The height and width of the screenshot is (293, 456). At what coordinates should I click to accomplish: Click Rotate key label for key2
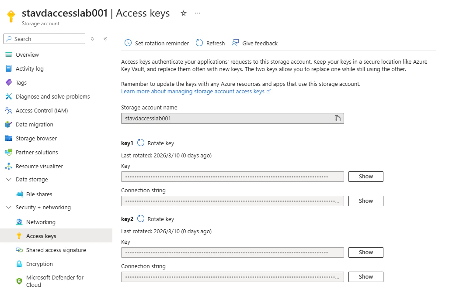pyautogui.click(x=160, y=219)
